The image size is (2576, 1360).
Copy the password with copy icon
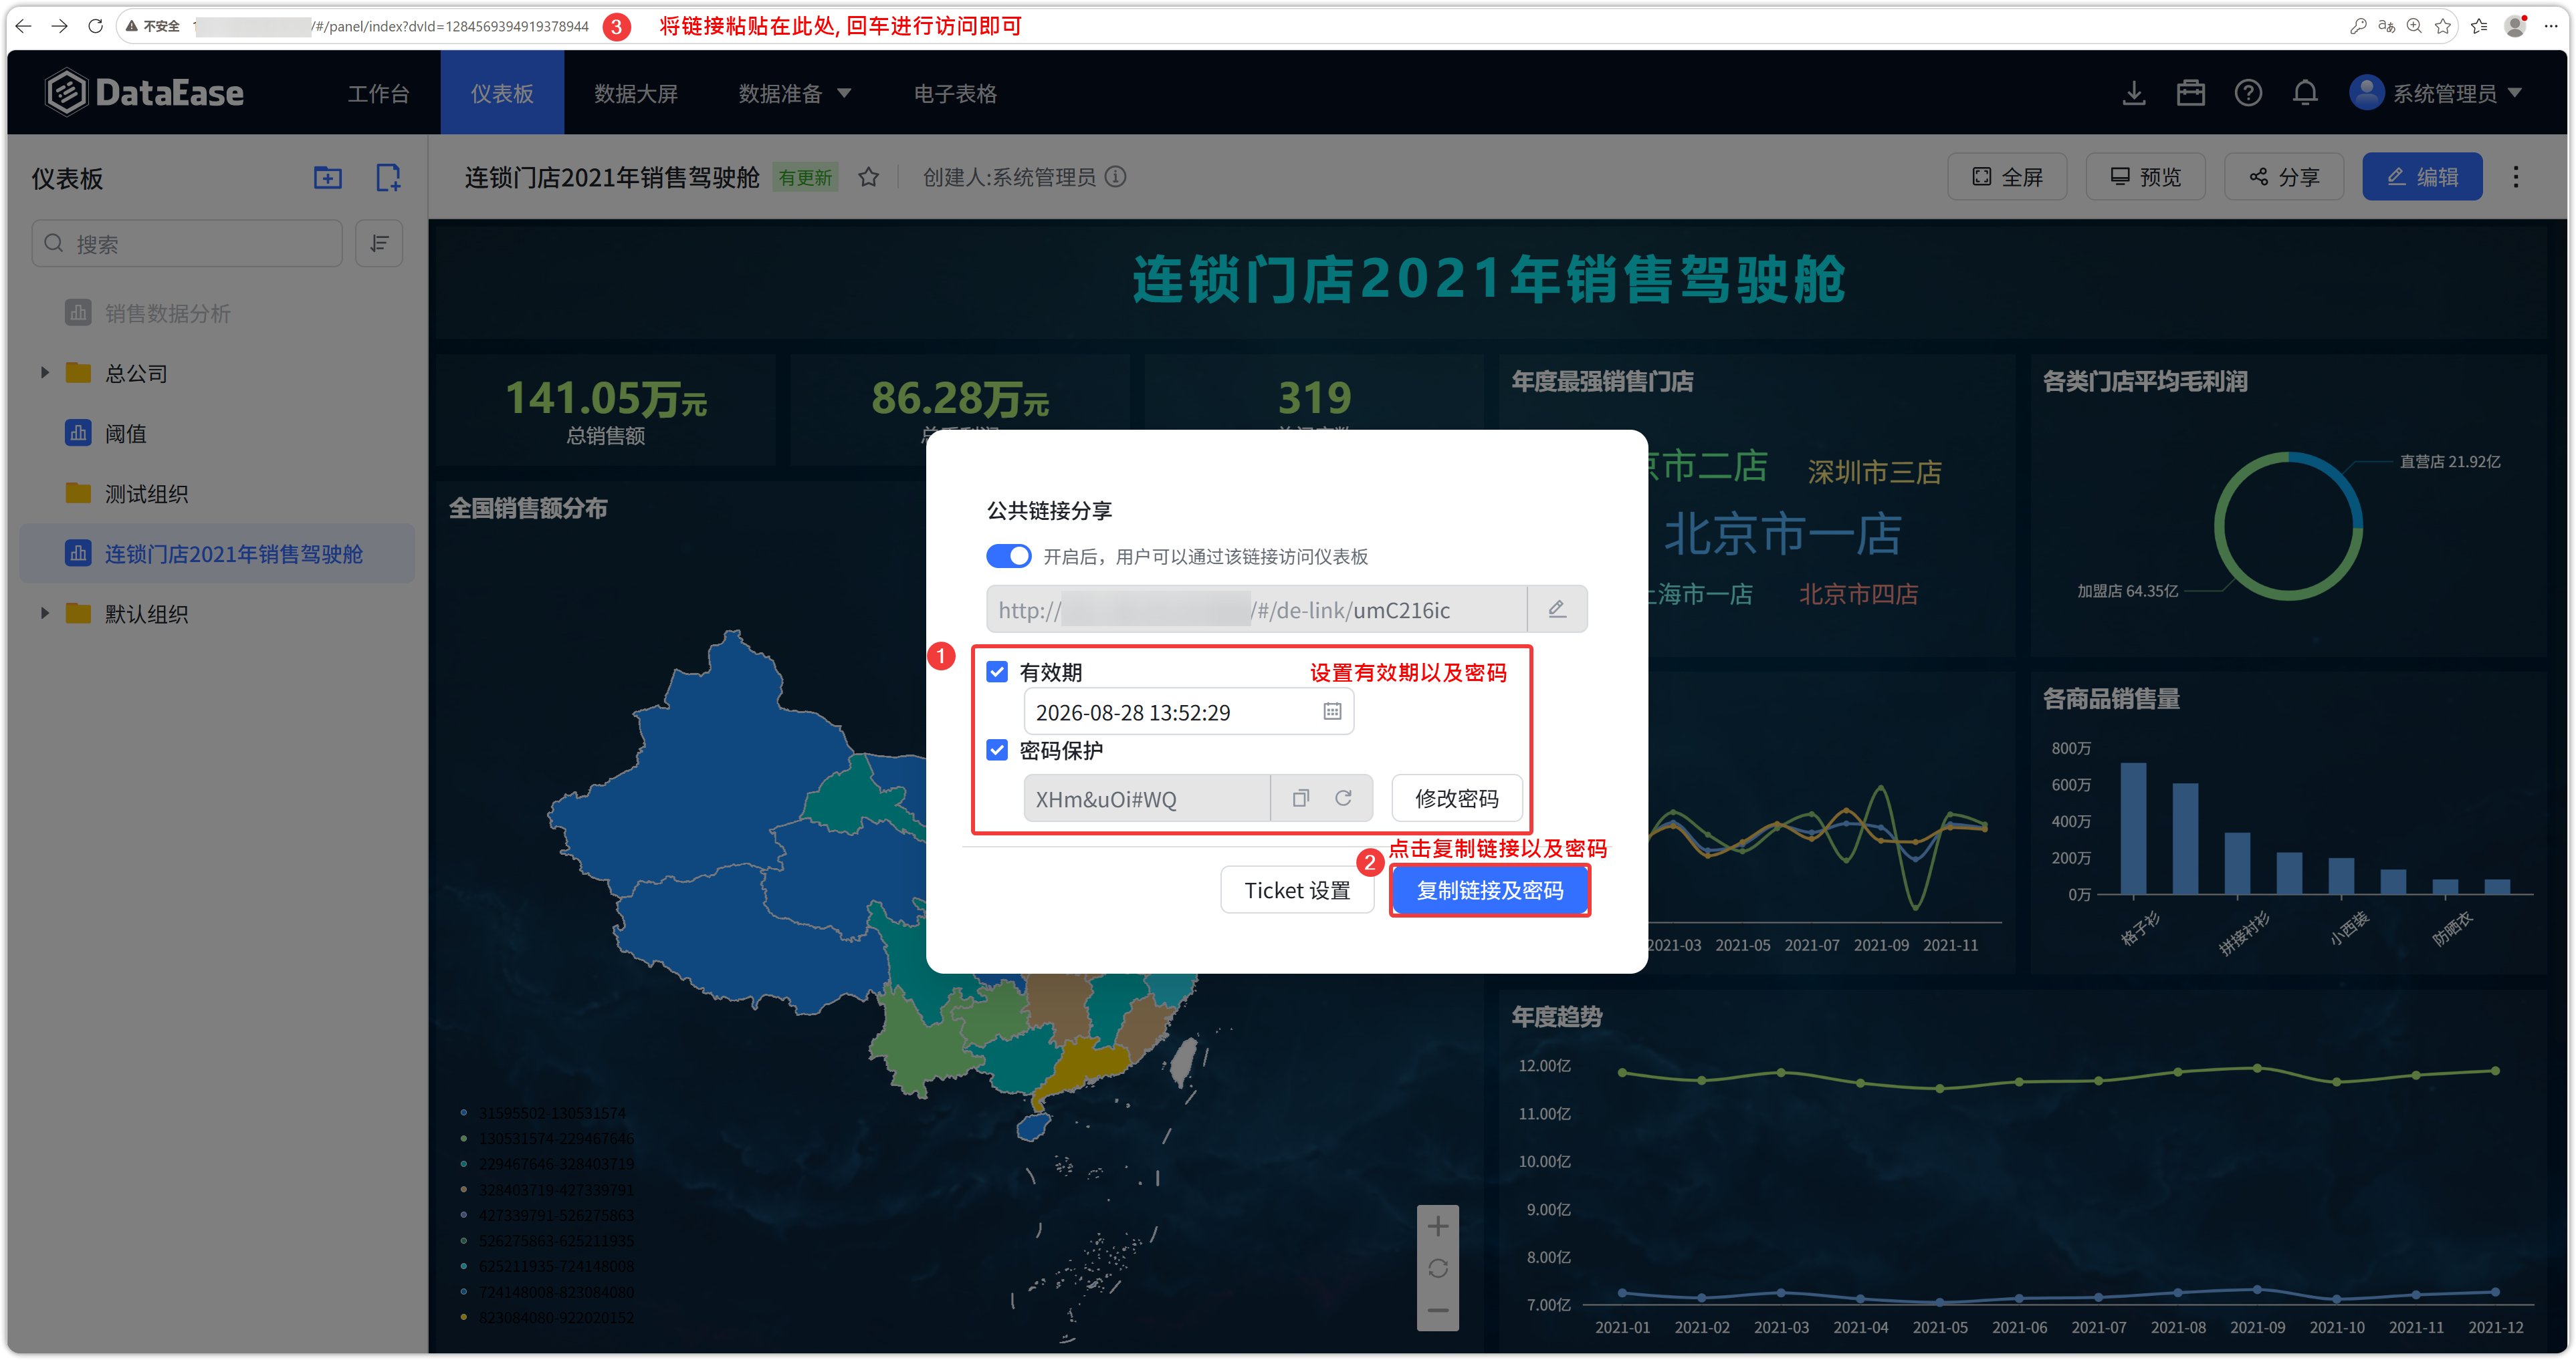[x=1300, y=797]
